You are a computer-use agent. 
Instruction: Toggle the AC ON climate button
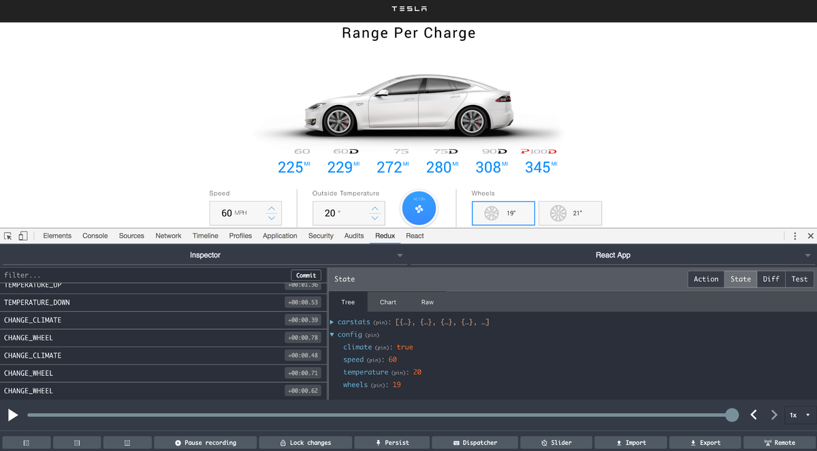coord(419,208)
